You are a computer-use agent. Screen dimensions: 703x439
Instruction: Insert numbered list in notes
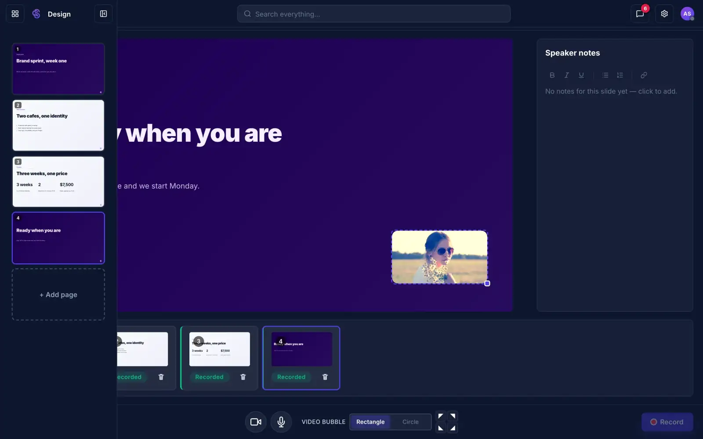point(620,75)
